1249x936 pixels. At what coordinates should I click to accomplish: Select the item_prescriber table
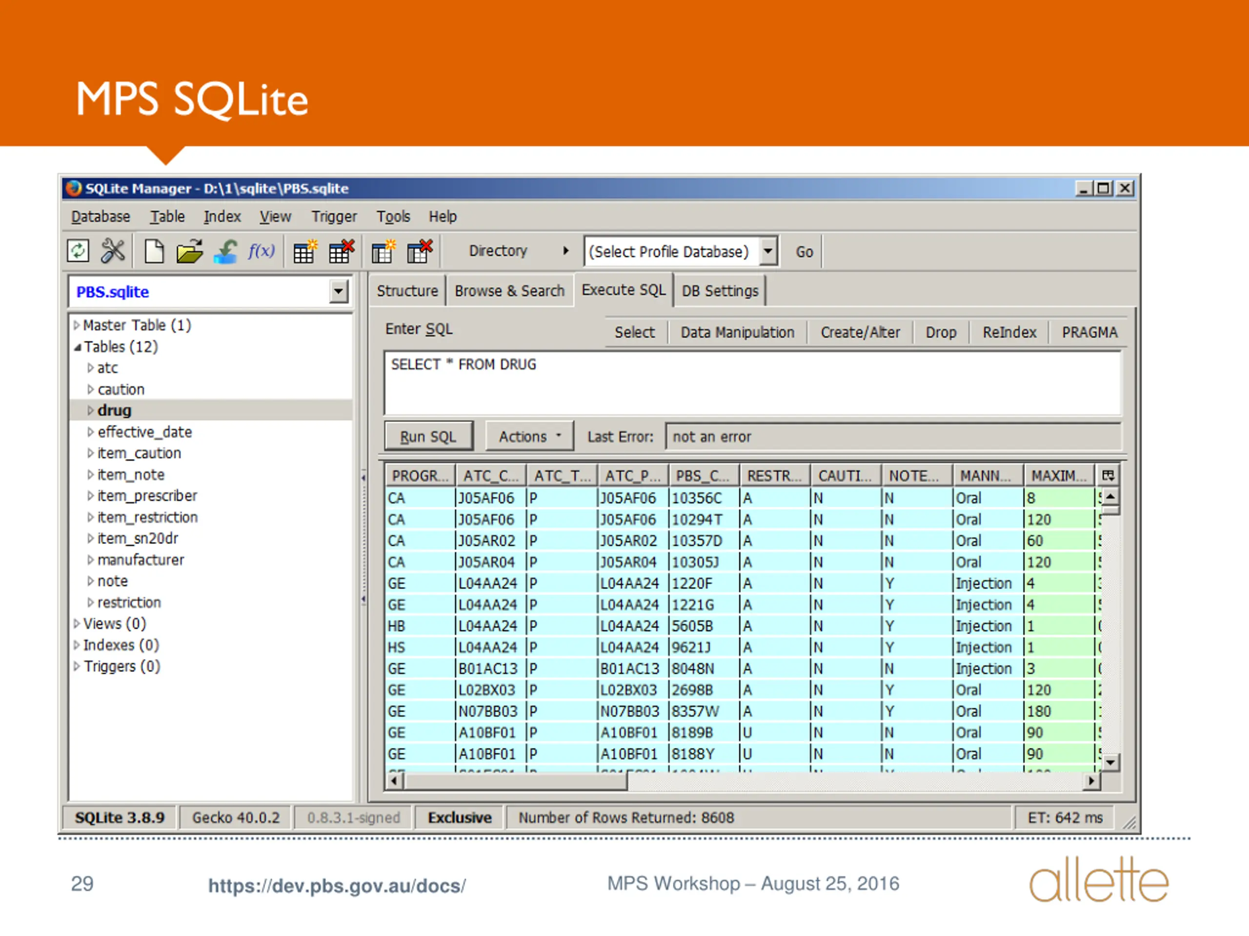[147, 496]
